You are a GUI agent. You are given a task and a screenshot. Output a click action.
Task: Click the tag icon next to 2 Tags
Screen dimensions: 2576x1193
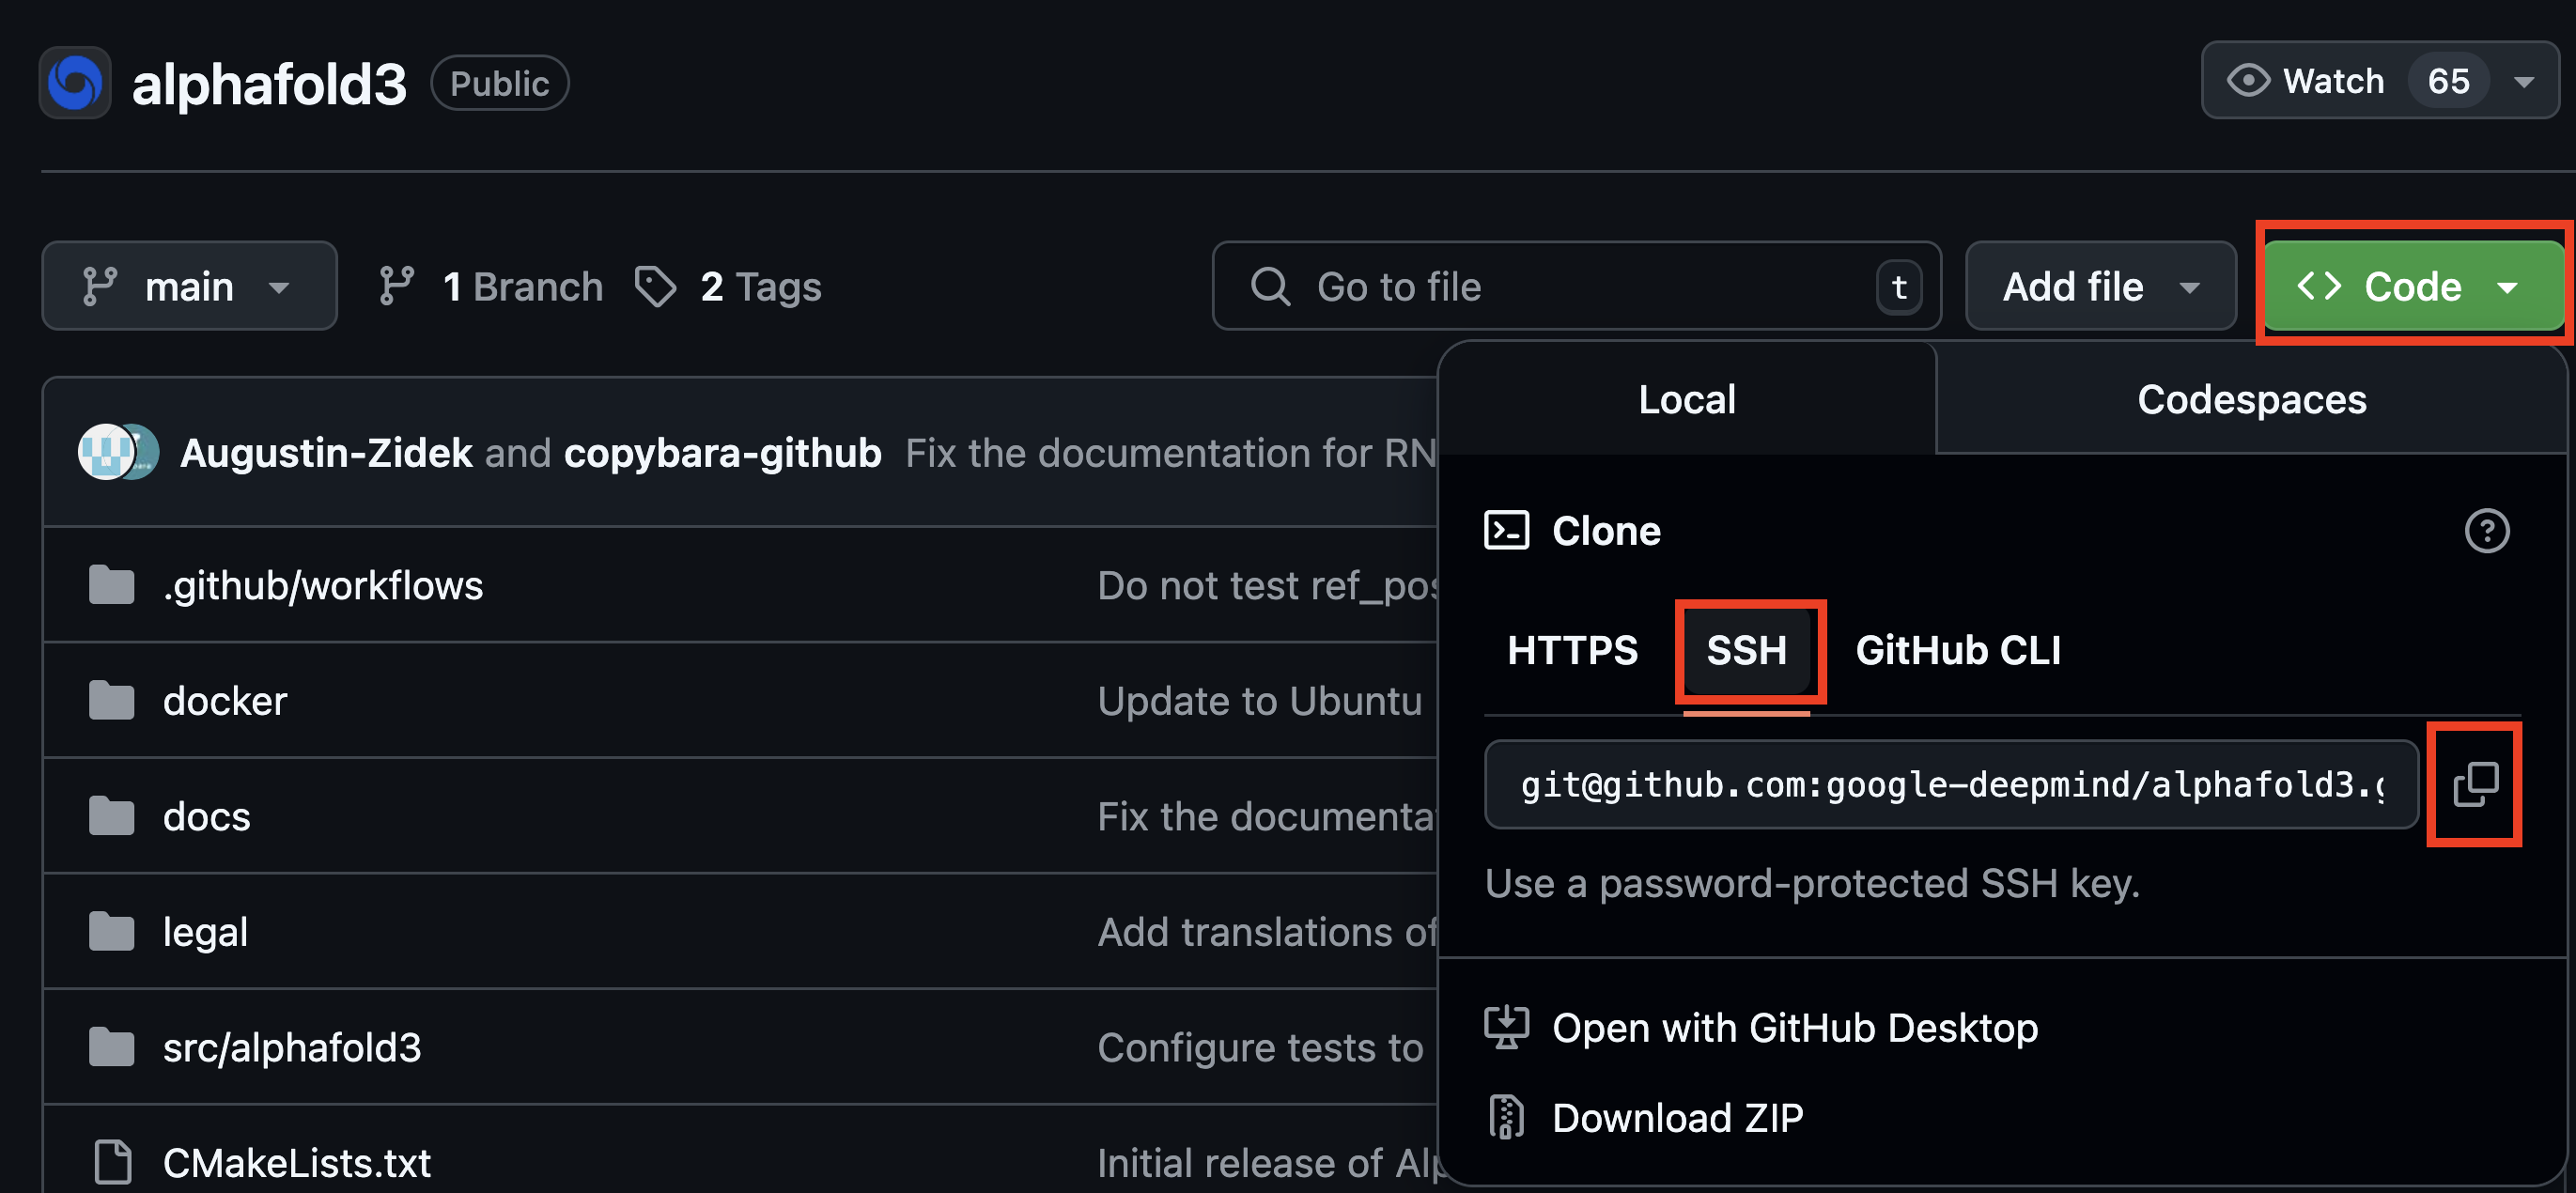click(x=655, y=286)
